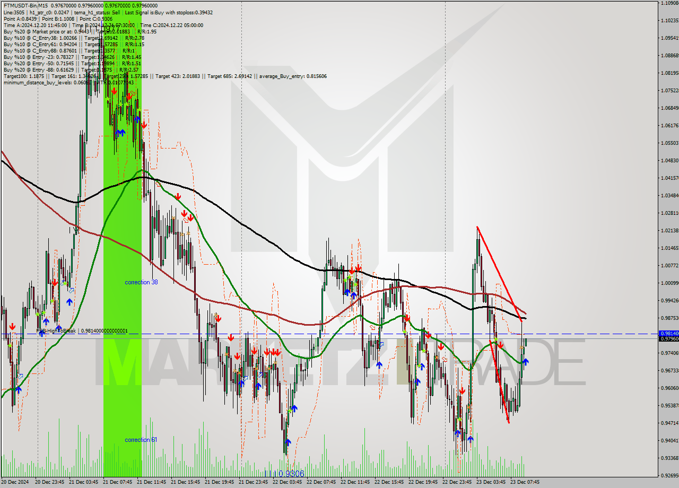
Task: Click the 1.02138 price axis label
Action: pyautogui.click(x=669, y=230)
